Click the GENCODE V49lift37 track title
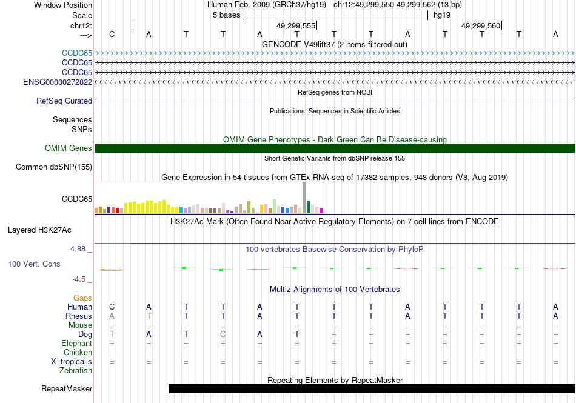 (335, 45)
